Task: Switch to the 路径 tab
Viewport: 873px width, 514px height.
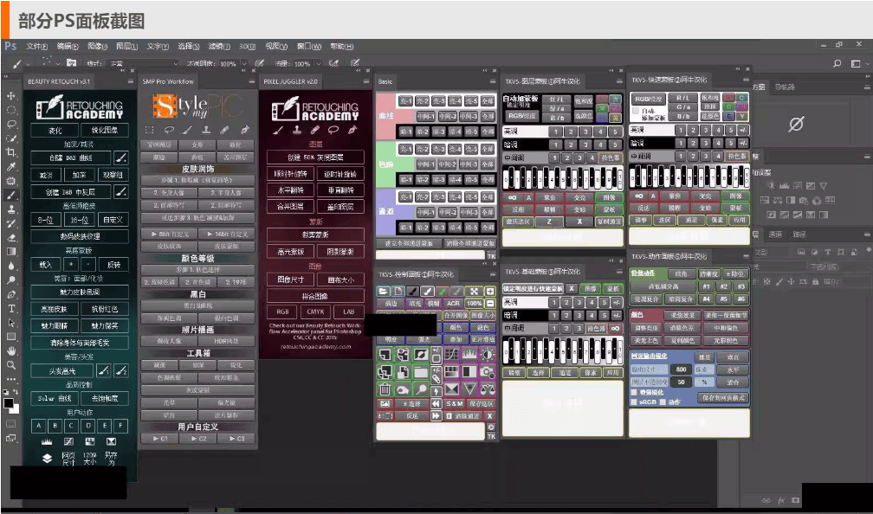Action: coord(799,235)
